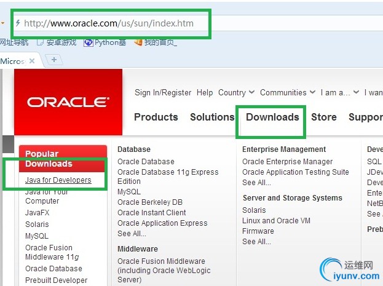This screenshot has height=286, width=383.
Task: Open MySQL in Database column
Action: tap(129, 192)
